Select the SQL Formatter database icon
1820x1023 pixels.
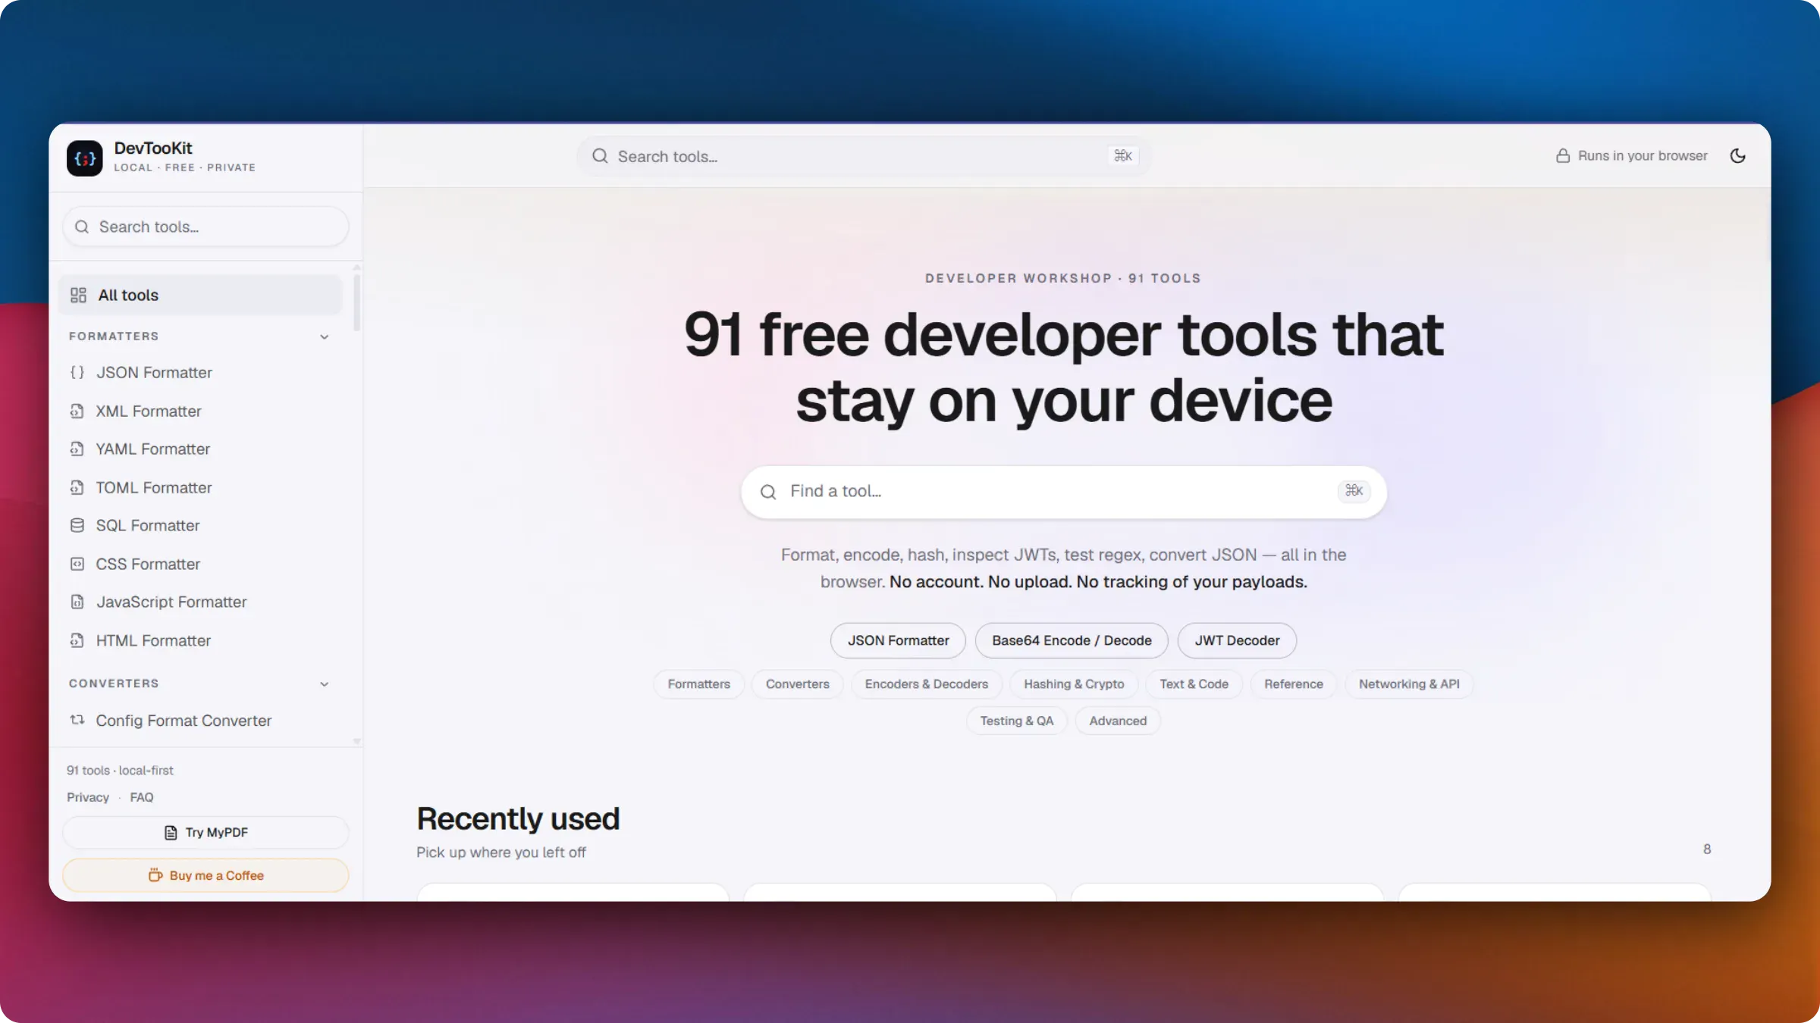point(77,526)
